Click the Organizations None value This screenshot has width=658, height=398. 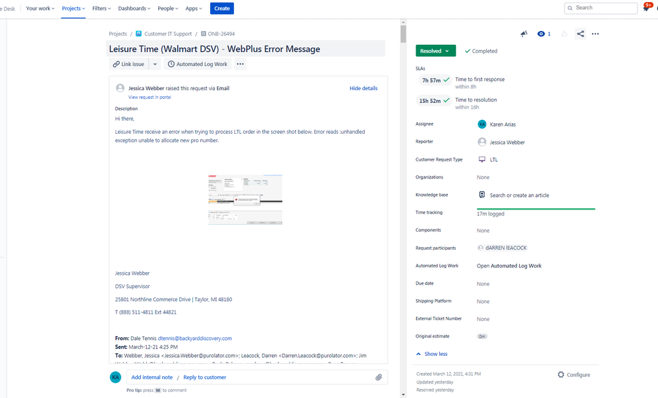(483, 177)
